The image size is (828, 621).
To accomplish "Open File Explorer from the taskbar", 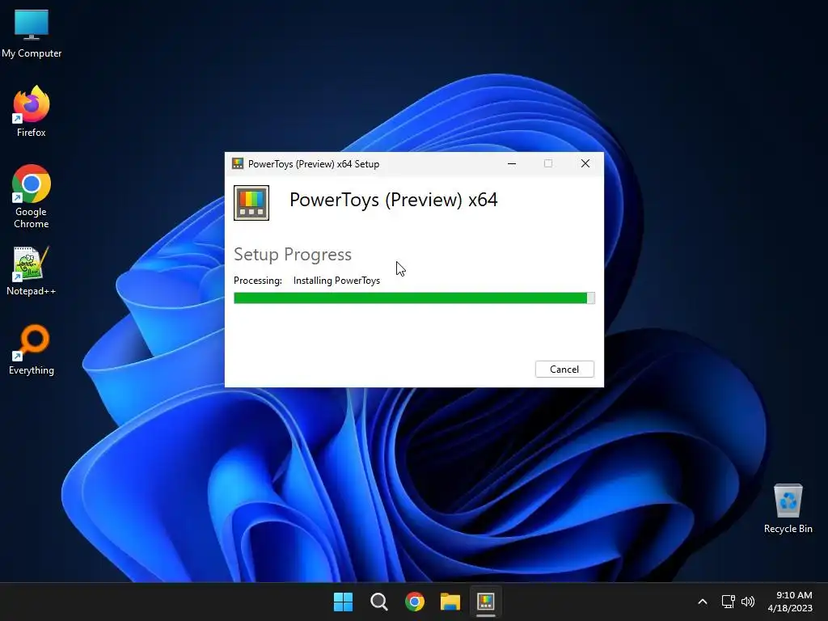I will pyautogui.click(x=450, y=602).
